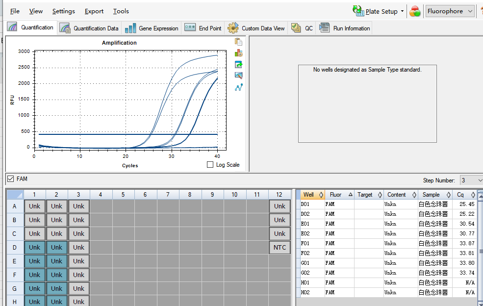Viewport: 483px width, 306px height.
Task: Open the Step Number dropdown
Action: point(471,180)
